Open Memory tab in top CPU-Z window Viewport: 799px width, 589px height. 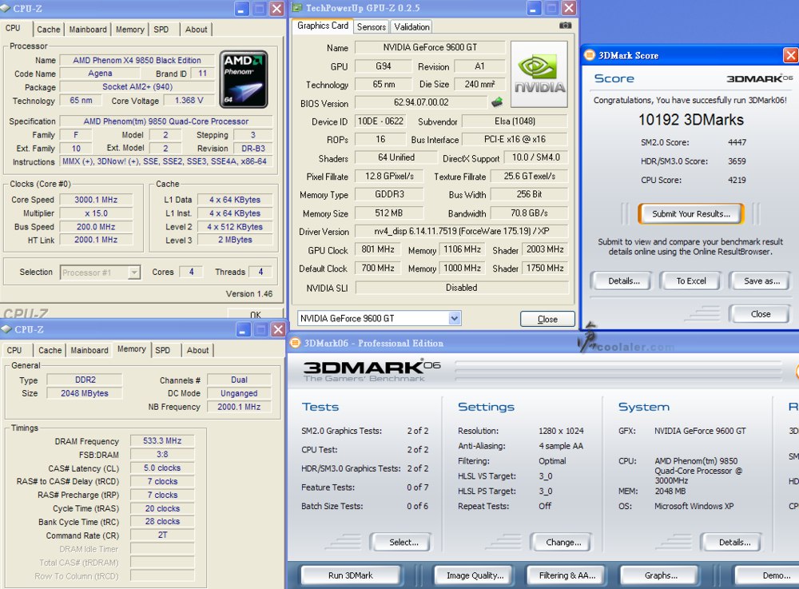[130, 30]
